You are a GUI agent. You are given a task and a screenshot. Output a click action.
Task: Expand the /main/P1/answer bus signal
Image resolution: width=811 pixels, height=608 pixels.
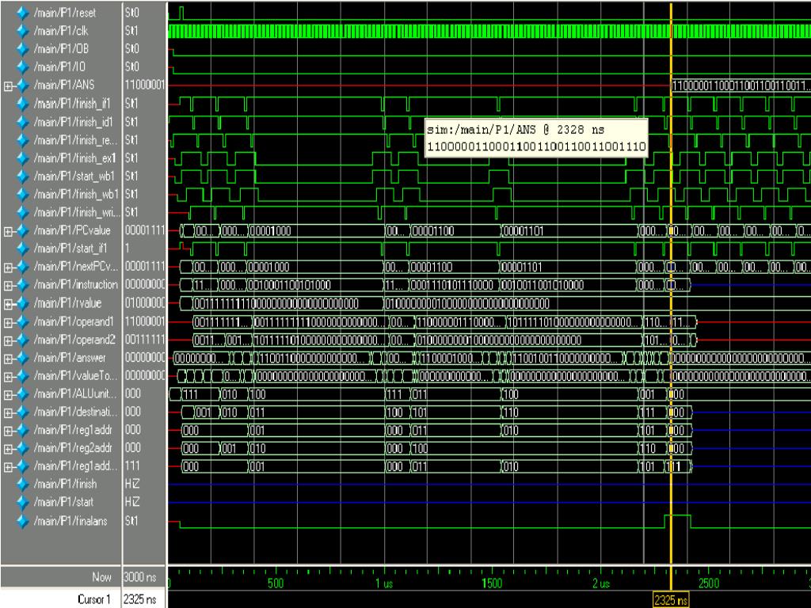click(8, 359)
